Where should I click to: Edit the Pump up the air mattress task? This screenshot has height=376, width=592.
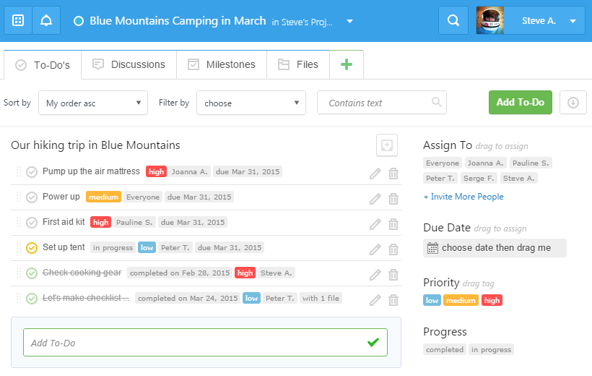[375, 173]
